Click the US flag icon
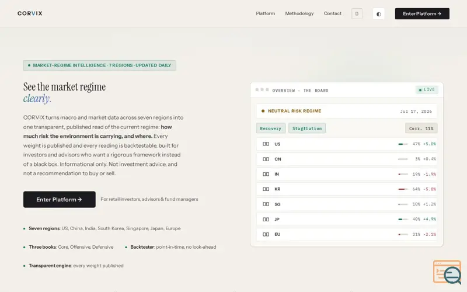 pyautogui.click(x=266, y=144)
